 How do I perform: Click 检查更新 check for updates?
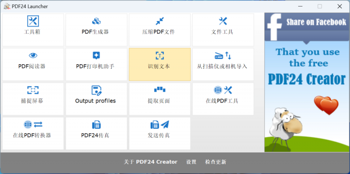click(x=216, y=162)
